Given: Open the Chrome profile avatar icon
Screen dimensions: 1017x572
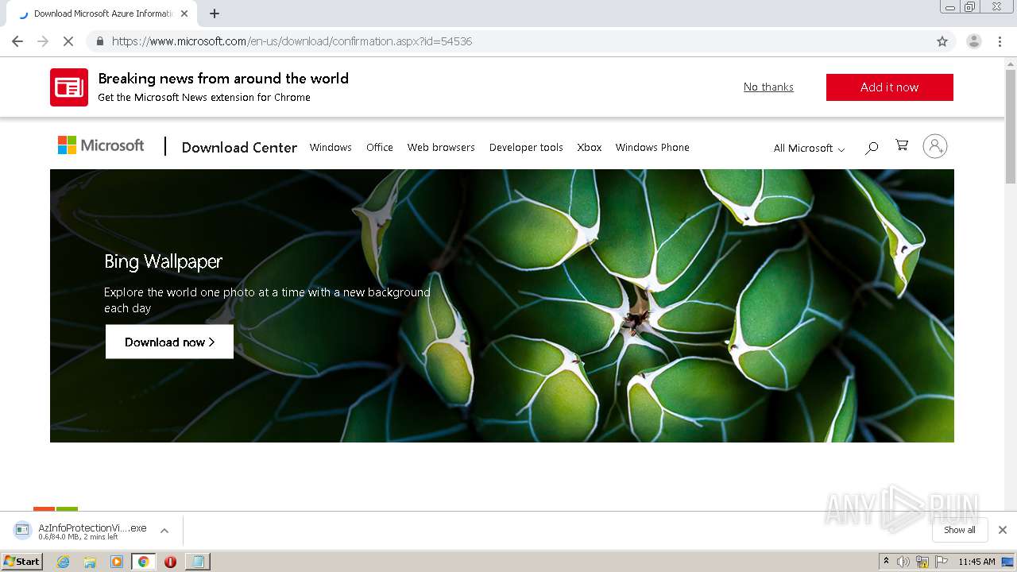Looking at the screenshot, I should click(974, 41).
